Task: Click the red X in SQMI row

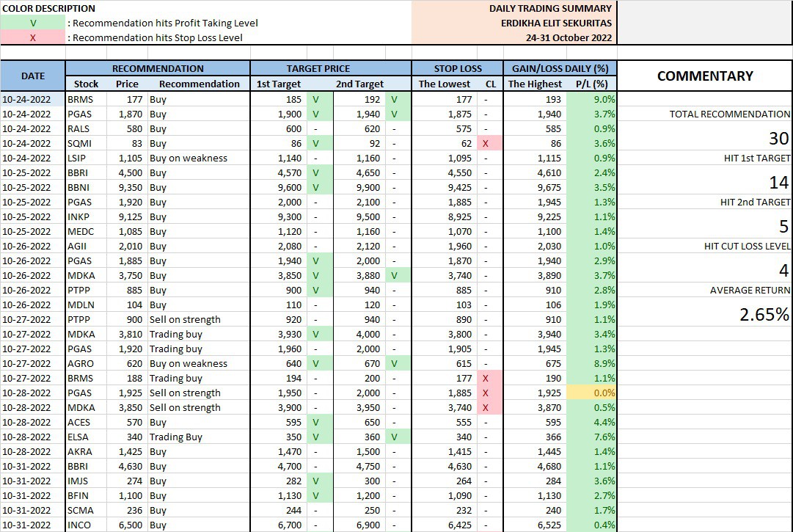Action: (486, 143)
